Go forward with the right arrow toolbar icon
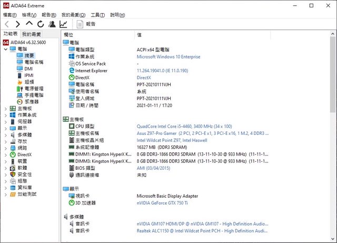The image size is (337, 243). click(x=17, y=24)
